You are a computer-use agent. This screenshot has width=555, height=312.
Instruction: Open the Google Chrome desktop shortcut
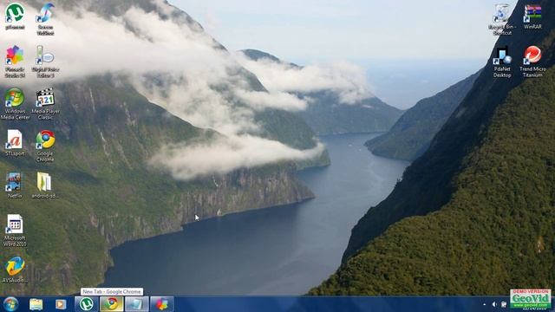tap(45, 146)
